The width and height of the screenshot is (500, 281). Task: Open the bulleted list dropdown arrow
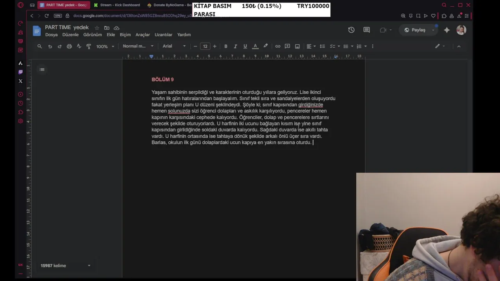click(x=352, y=46)
